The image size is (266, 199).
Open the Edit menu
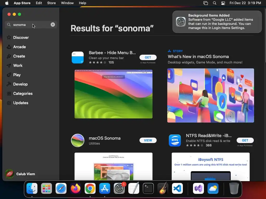[39, 3]
